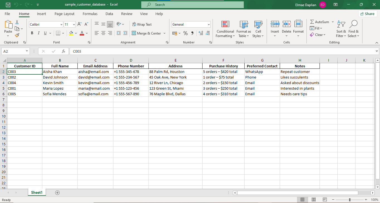Open the font size dropdown
Viewport: 380px width, 203px height.
point(74,25)
